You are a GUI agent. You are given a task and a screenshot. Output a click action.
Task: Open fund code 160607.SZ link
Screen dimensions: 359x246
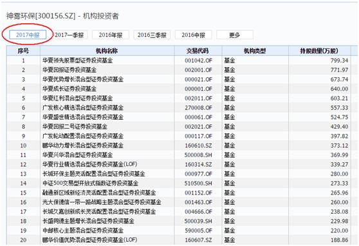(198, 240)
